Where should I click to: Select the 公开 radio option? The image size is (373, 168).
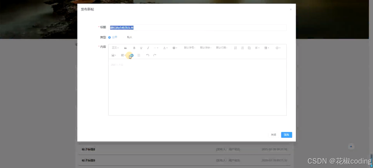click(x=113, y=37)
